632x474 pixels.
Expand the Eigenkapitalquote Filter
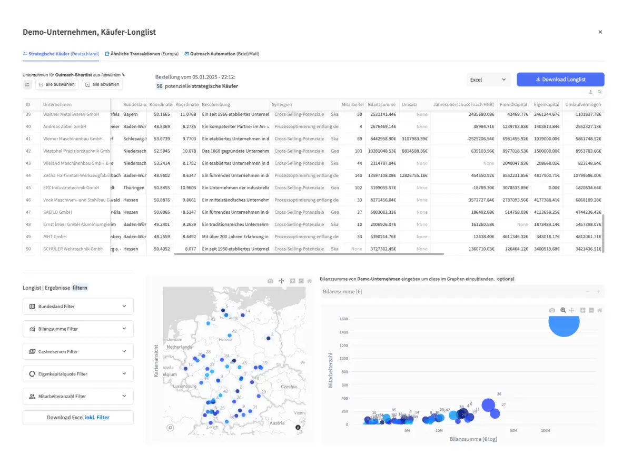(78, 374)
